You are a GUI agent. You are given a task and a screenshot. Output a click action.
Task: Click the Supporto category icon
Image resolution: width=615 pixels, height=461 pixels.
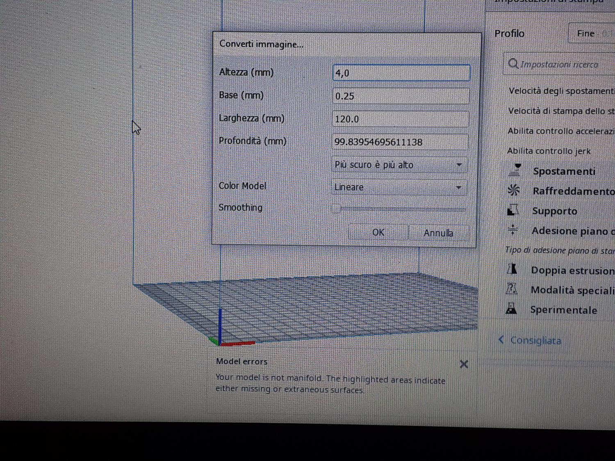(513, 210)
